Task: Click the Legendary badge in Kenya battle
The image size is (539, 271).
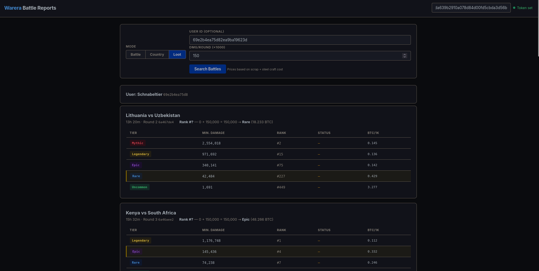Action: tap(140, 241)
